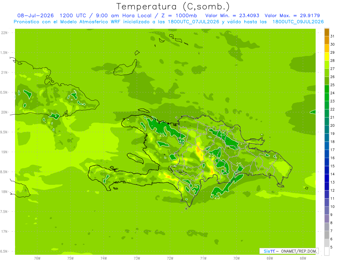Click the dark orange swatch above 31
Screen dimensions: 340x262
327,33
